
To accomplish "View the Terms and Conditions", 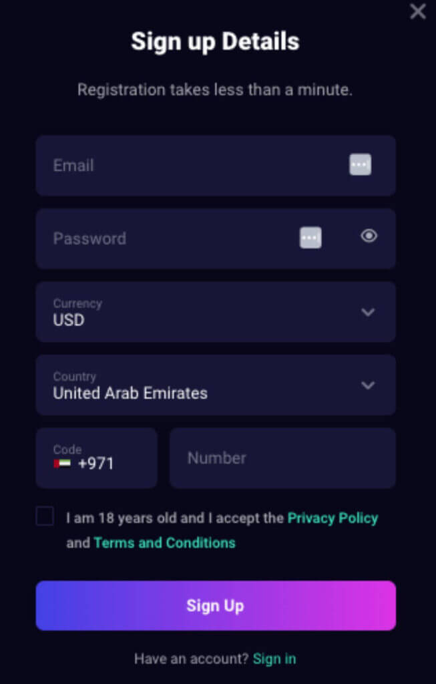I will click(x=164, y=542).
